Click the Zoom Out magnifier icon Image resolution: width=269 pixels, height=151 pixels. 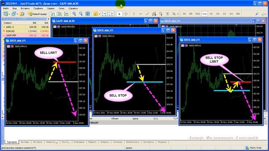(x=81, y=14)
